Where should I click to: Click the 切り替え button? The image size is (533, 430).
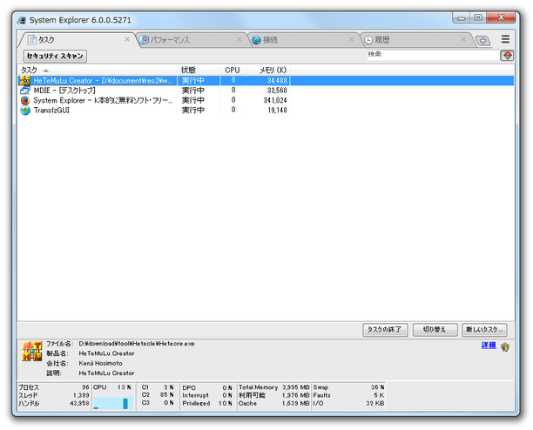point(435,329)
